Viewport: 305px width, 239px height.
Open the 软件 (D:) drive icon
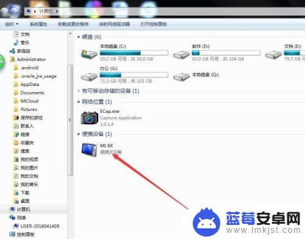(181, 54)
